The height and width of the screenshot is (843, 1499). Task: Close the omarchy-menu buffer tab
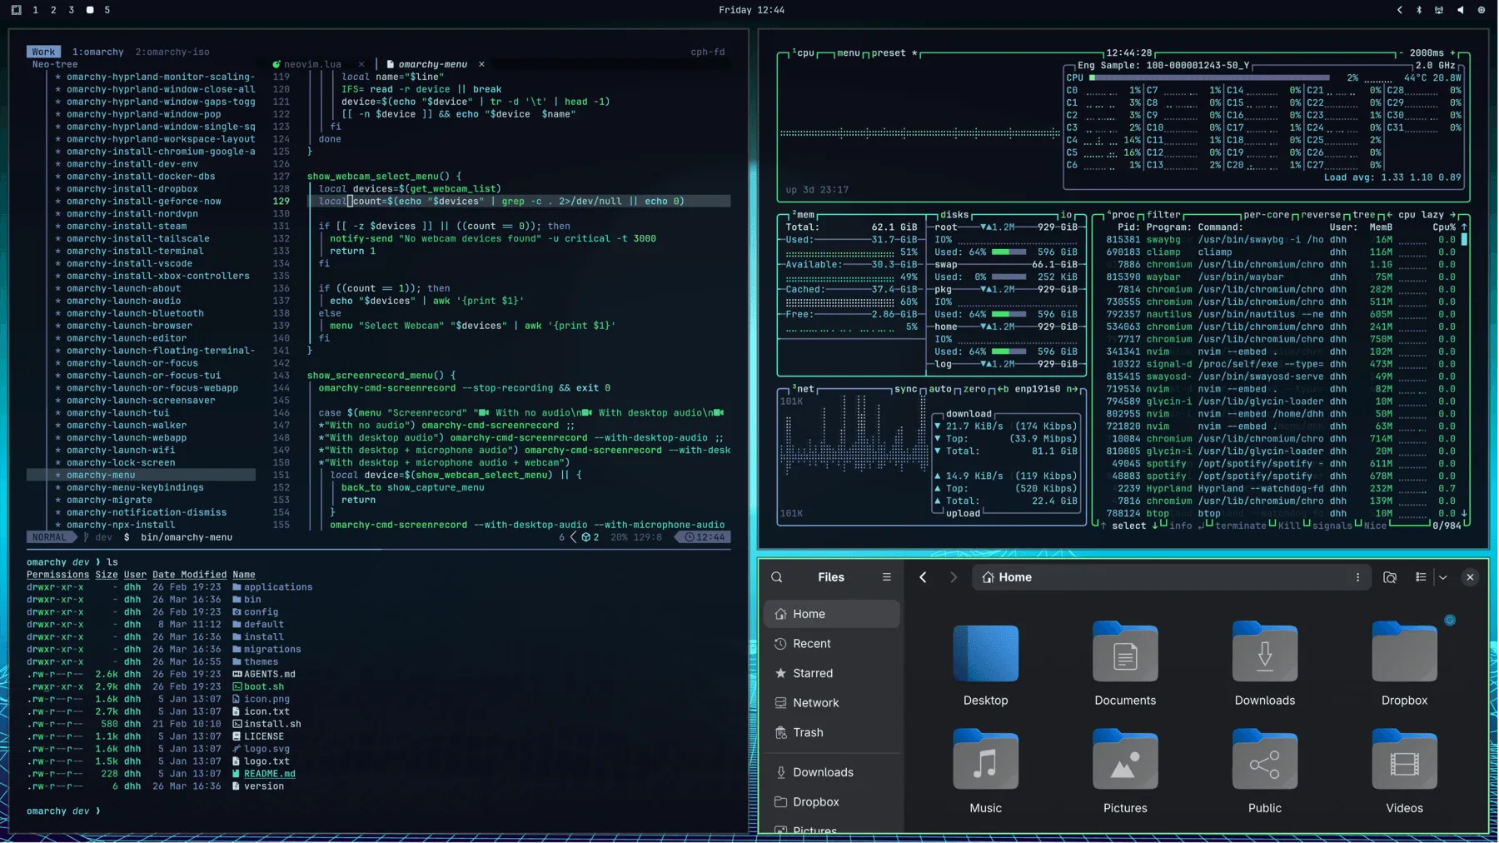point(481,64)
